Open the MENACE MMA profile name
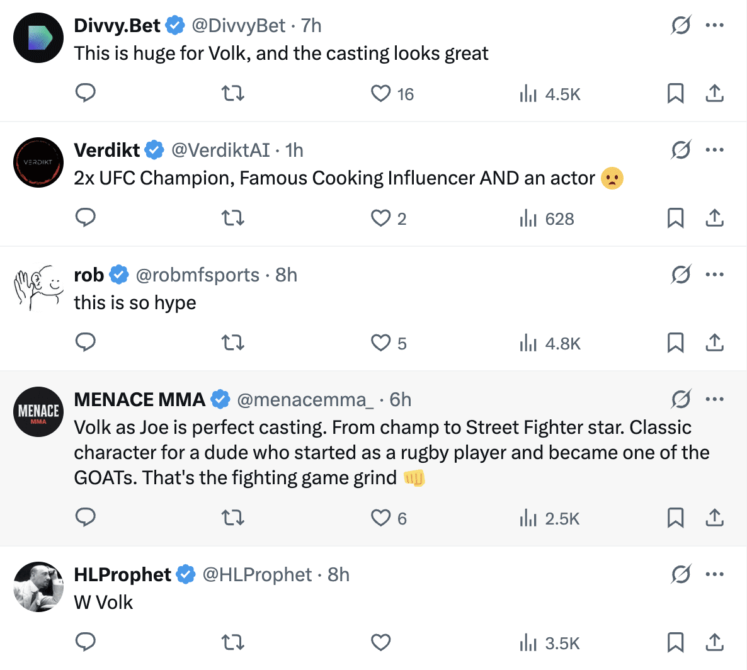 click(x=139, y=399)
